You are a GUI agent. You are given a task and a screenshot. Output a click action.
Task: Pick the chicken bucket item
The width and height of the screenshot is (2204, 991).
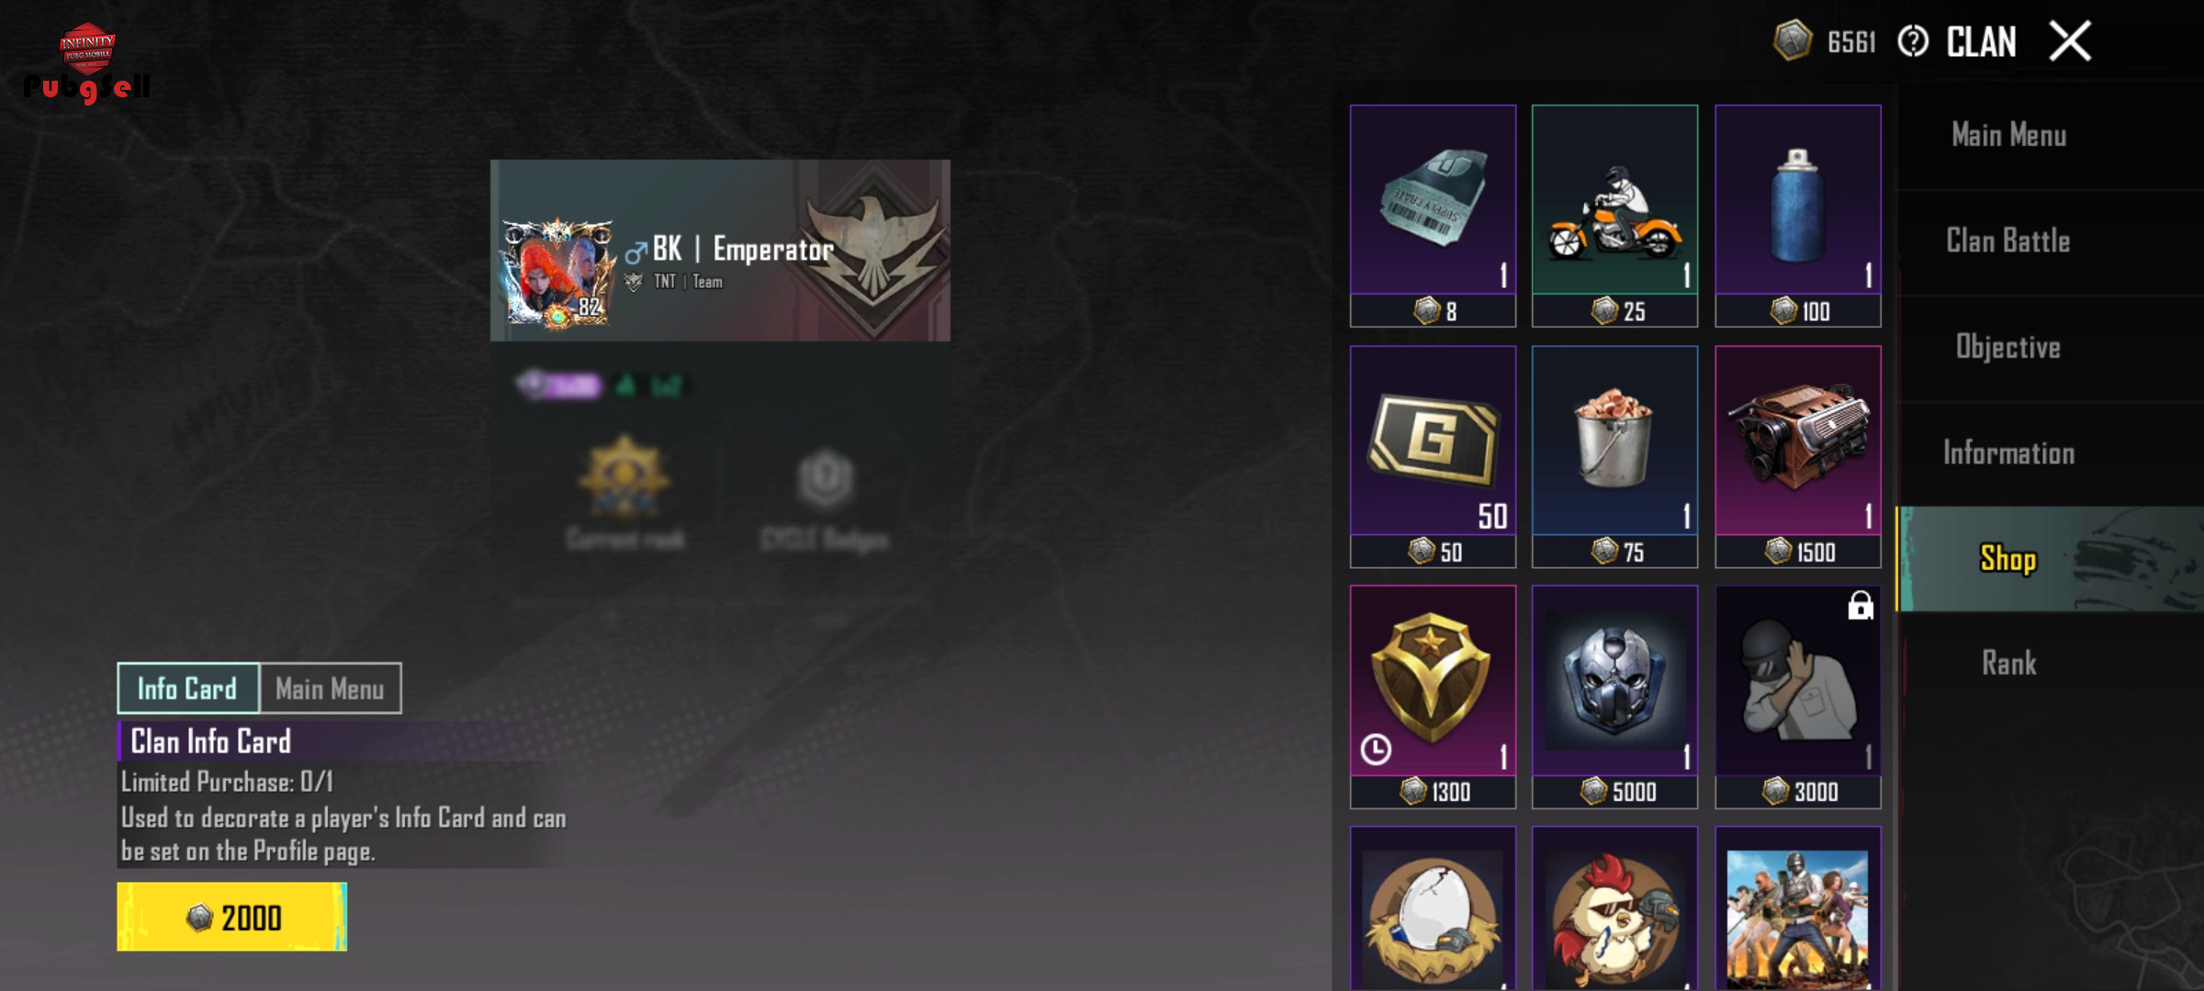pyautogui.click(x=1614, y=456)
